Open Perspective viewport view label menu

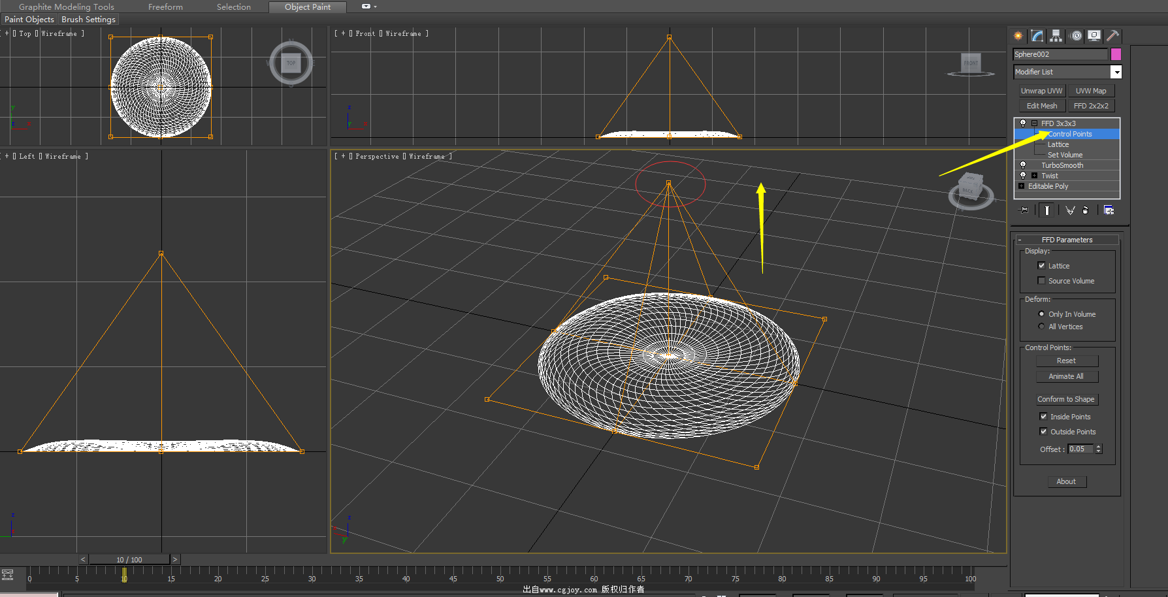click(377, 156)
